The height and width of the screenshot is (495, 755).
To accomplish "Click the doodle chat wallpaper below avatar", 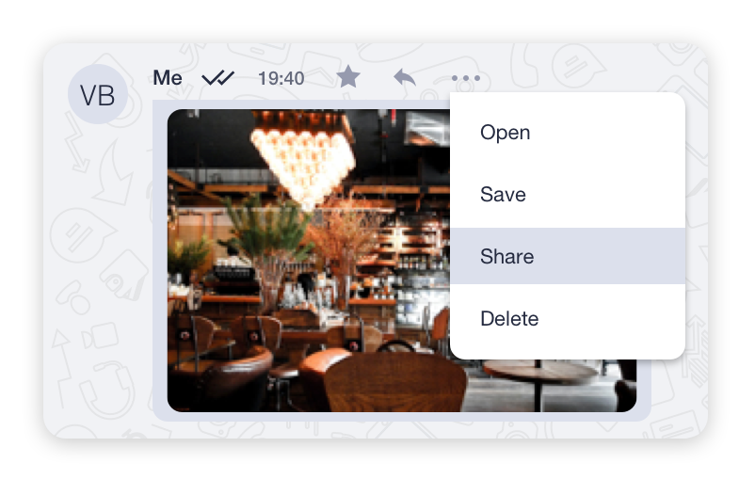I will pos(96,289).
